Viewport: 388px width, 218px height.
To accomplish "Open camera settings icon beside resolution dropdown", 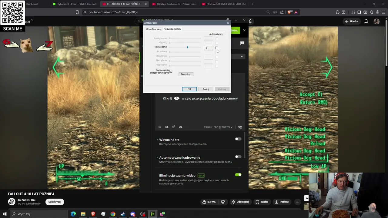I will point(240,127).
